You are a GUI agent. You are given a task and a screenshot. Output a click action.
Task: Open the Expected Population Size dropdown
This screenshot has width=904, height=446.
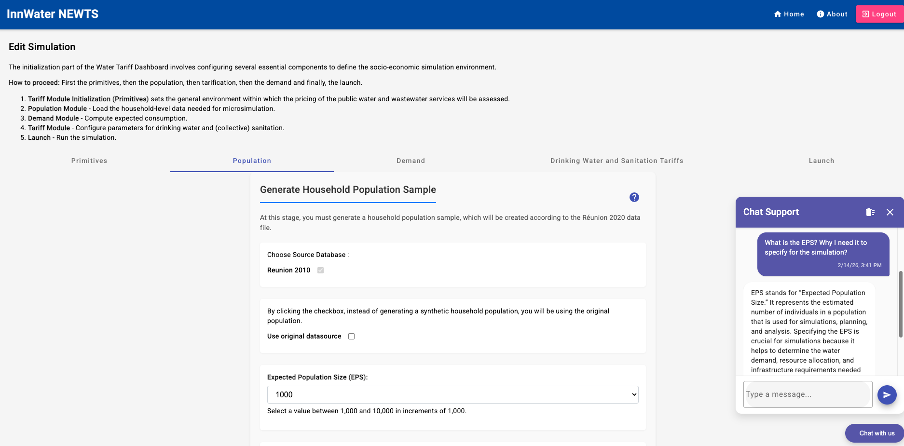(x=452, y=394)
